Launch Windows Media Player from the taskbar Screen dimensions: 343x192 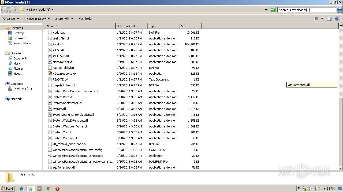[39, 189]
